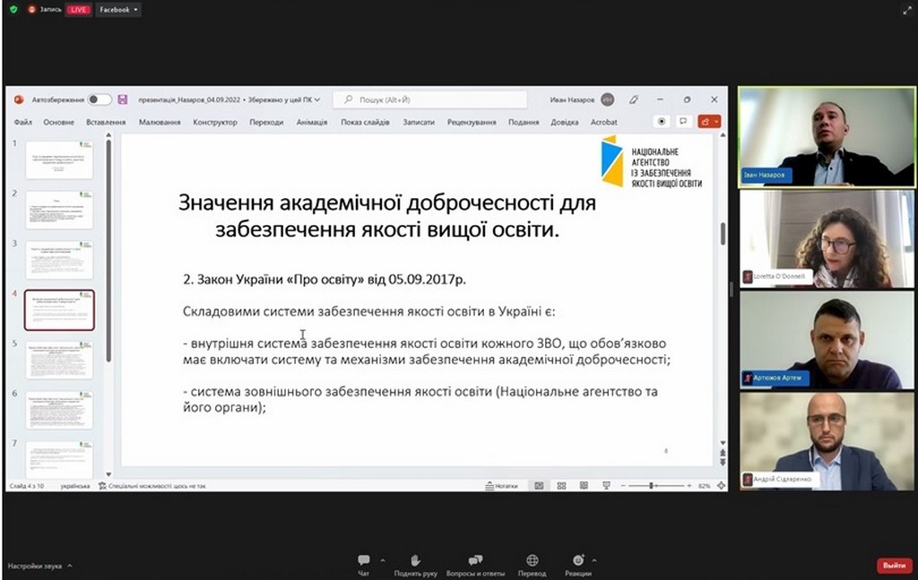The height and width of the screenshot is (580, 918).
Task: Open the Анімація (Animations) ribbon tab
Action: click(312, 122)
